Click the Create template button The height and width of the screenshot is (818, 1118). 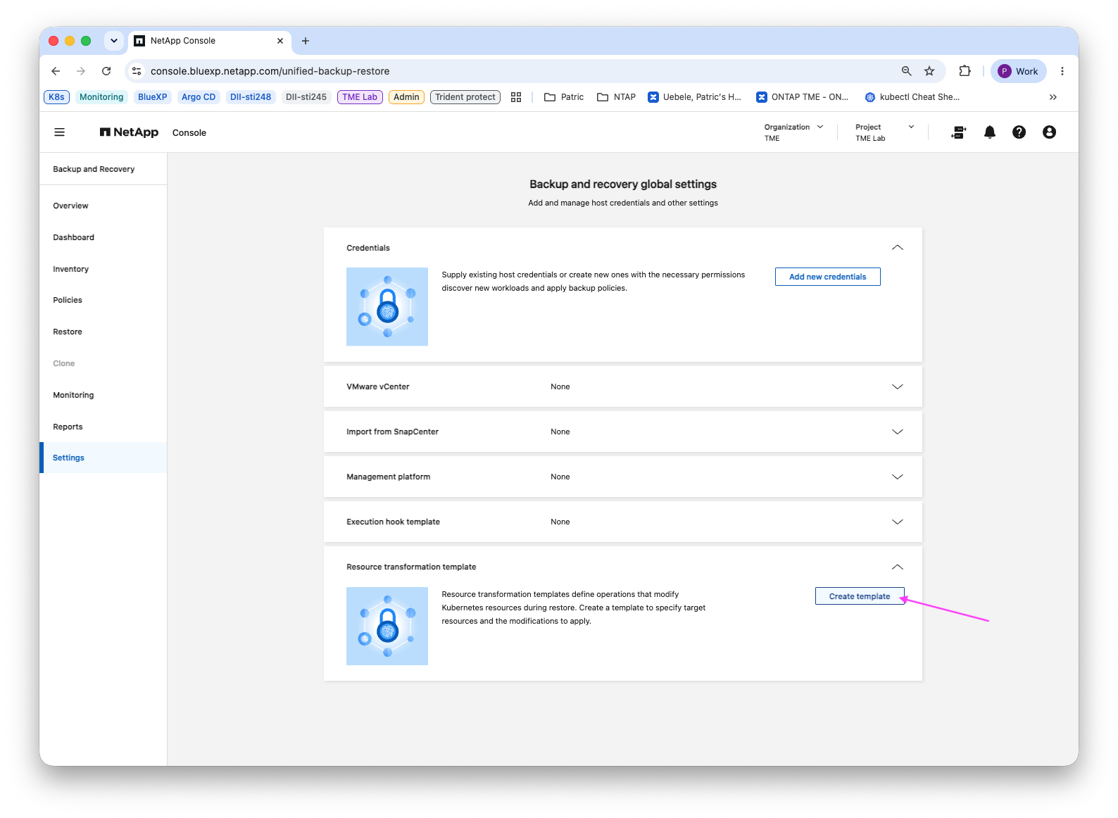click(860, 596)
